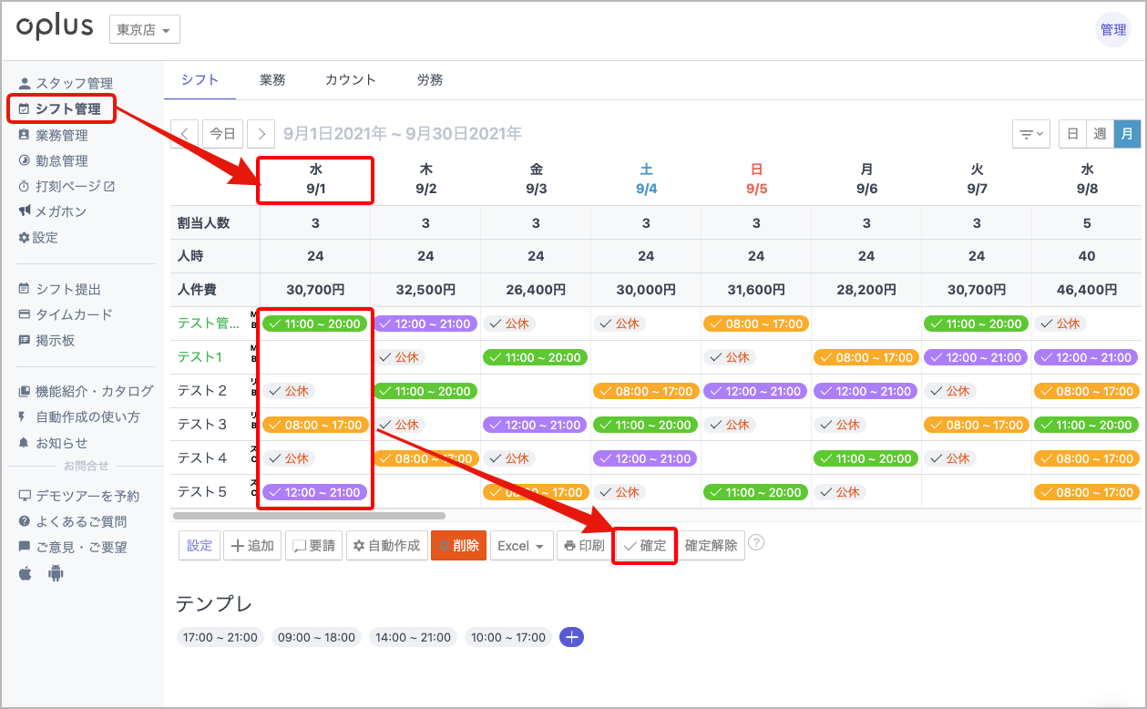Open 打刻ページ external link
1147x709 pixels.
(x=67, y=186)
